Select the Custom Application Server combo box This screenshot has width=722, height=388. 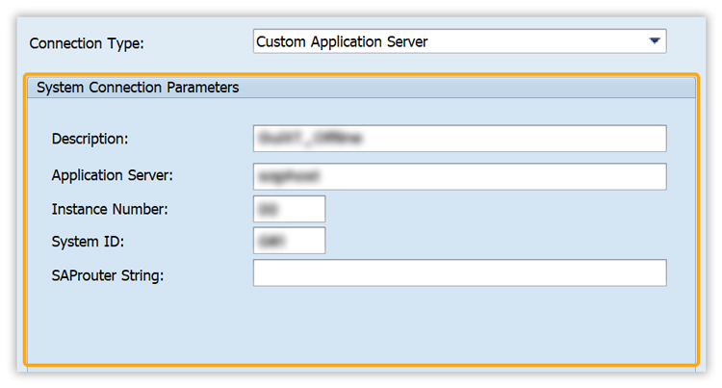459,41
